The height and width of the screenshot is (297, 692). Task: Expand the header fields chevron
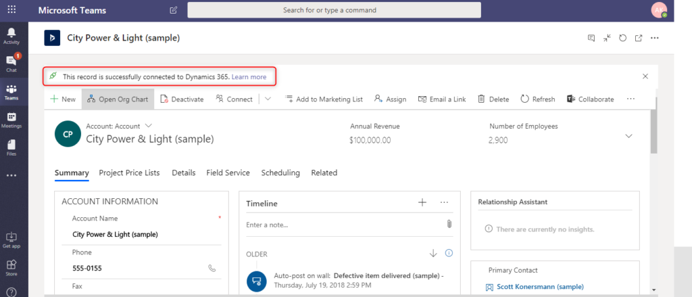629,136
